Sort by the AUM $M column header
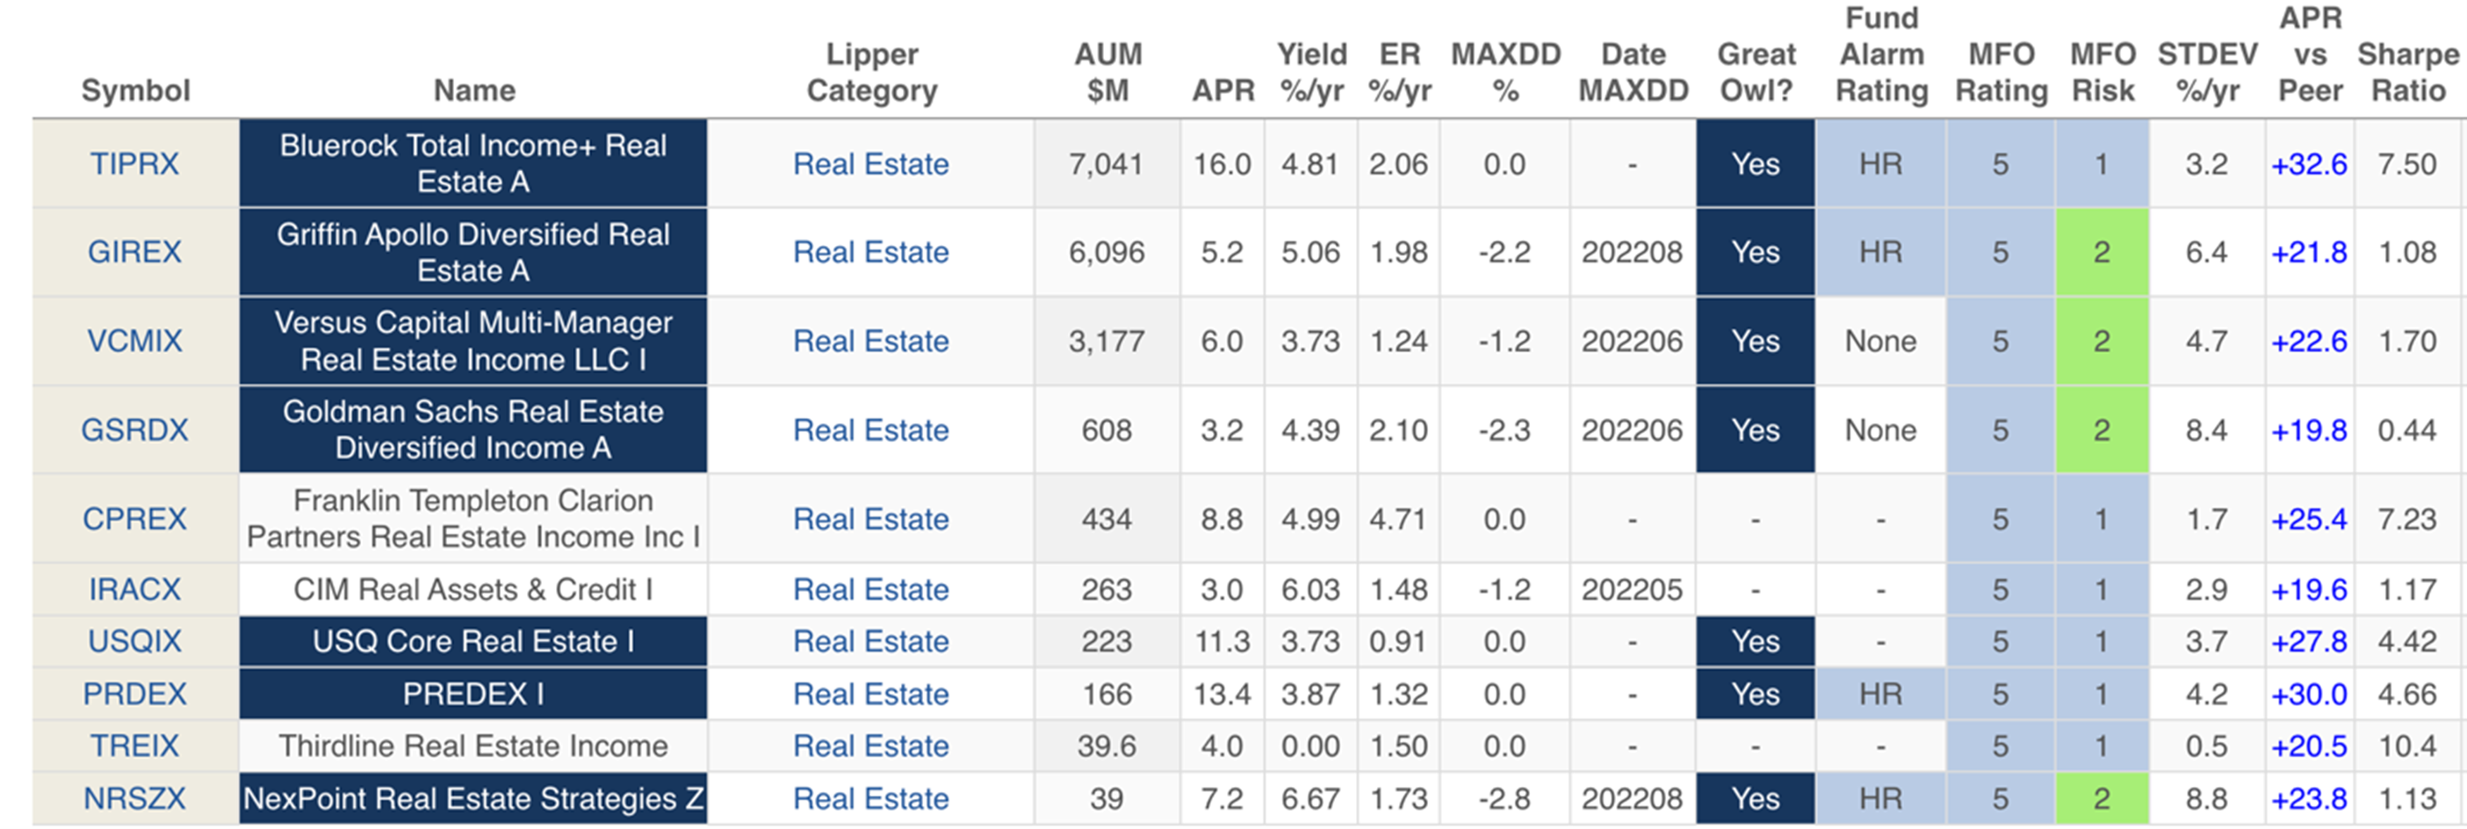 [x=1107, y=72]
